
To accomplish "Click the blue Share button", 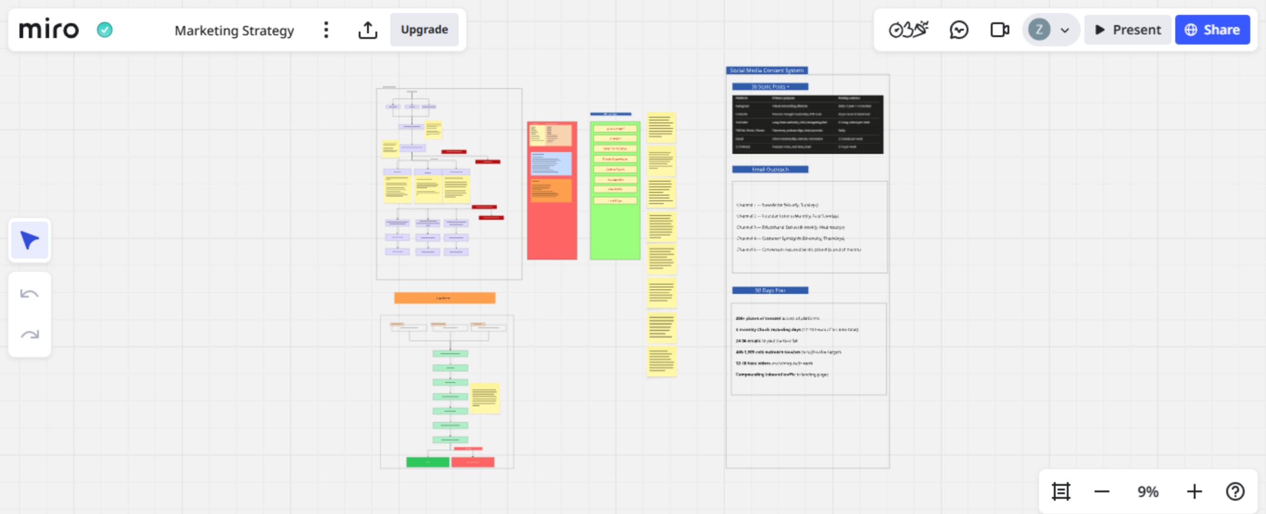I will click(x=1213, y=30).
